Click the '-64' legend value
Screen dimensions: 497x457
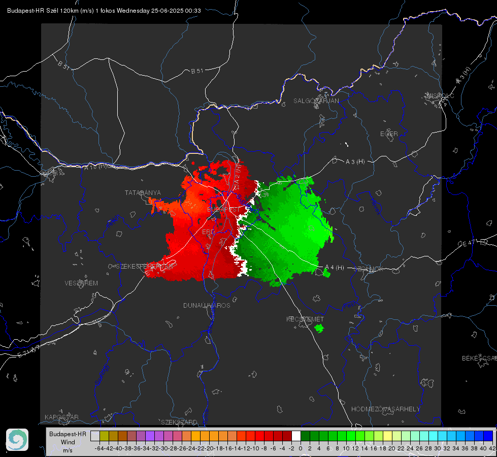(x=100, y=448)
